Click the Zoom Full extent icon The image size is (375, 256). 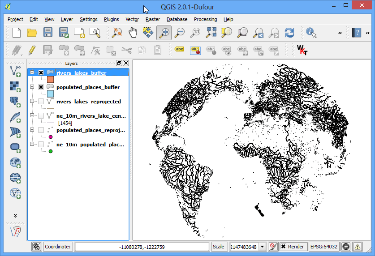pos(211,33)
